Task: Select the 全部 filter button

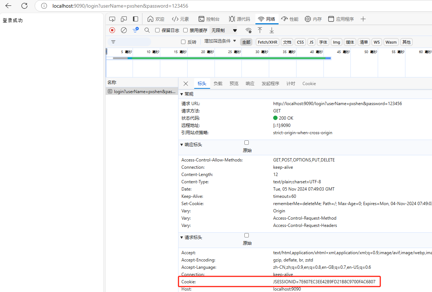Action: point(246,42)
